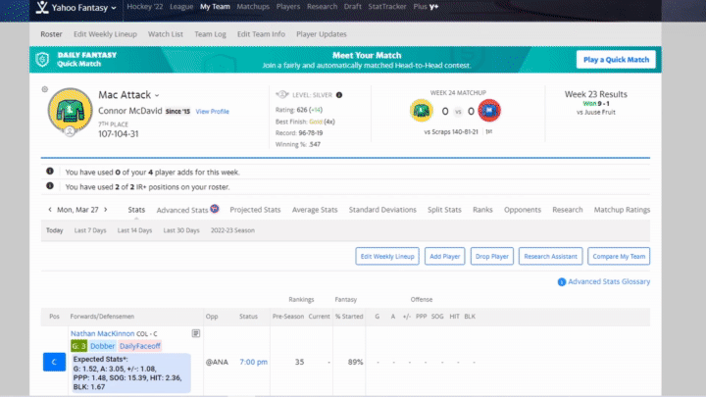Select the Today stats range
The height and width of the screenshot is (397, 706).
tap(55, 230)
